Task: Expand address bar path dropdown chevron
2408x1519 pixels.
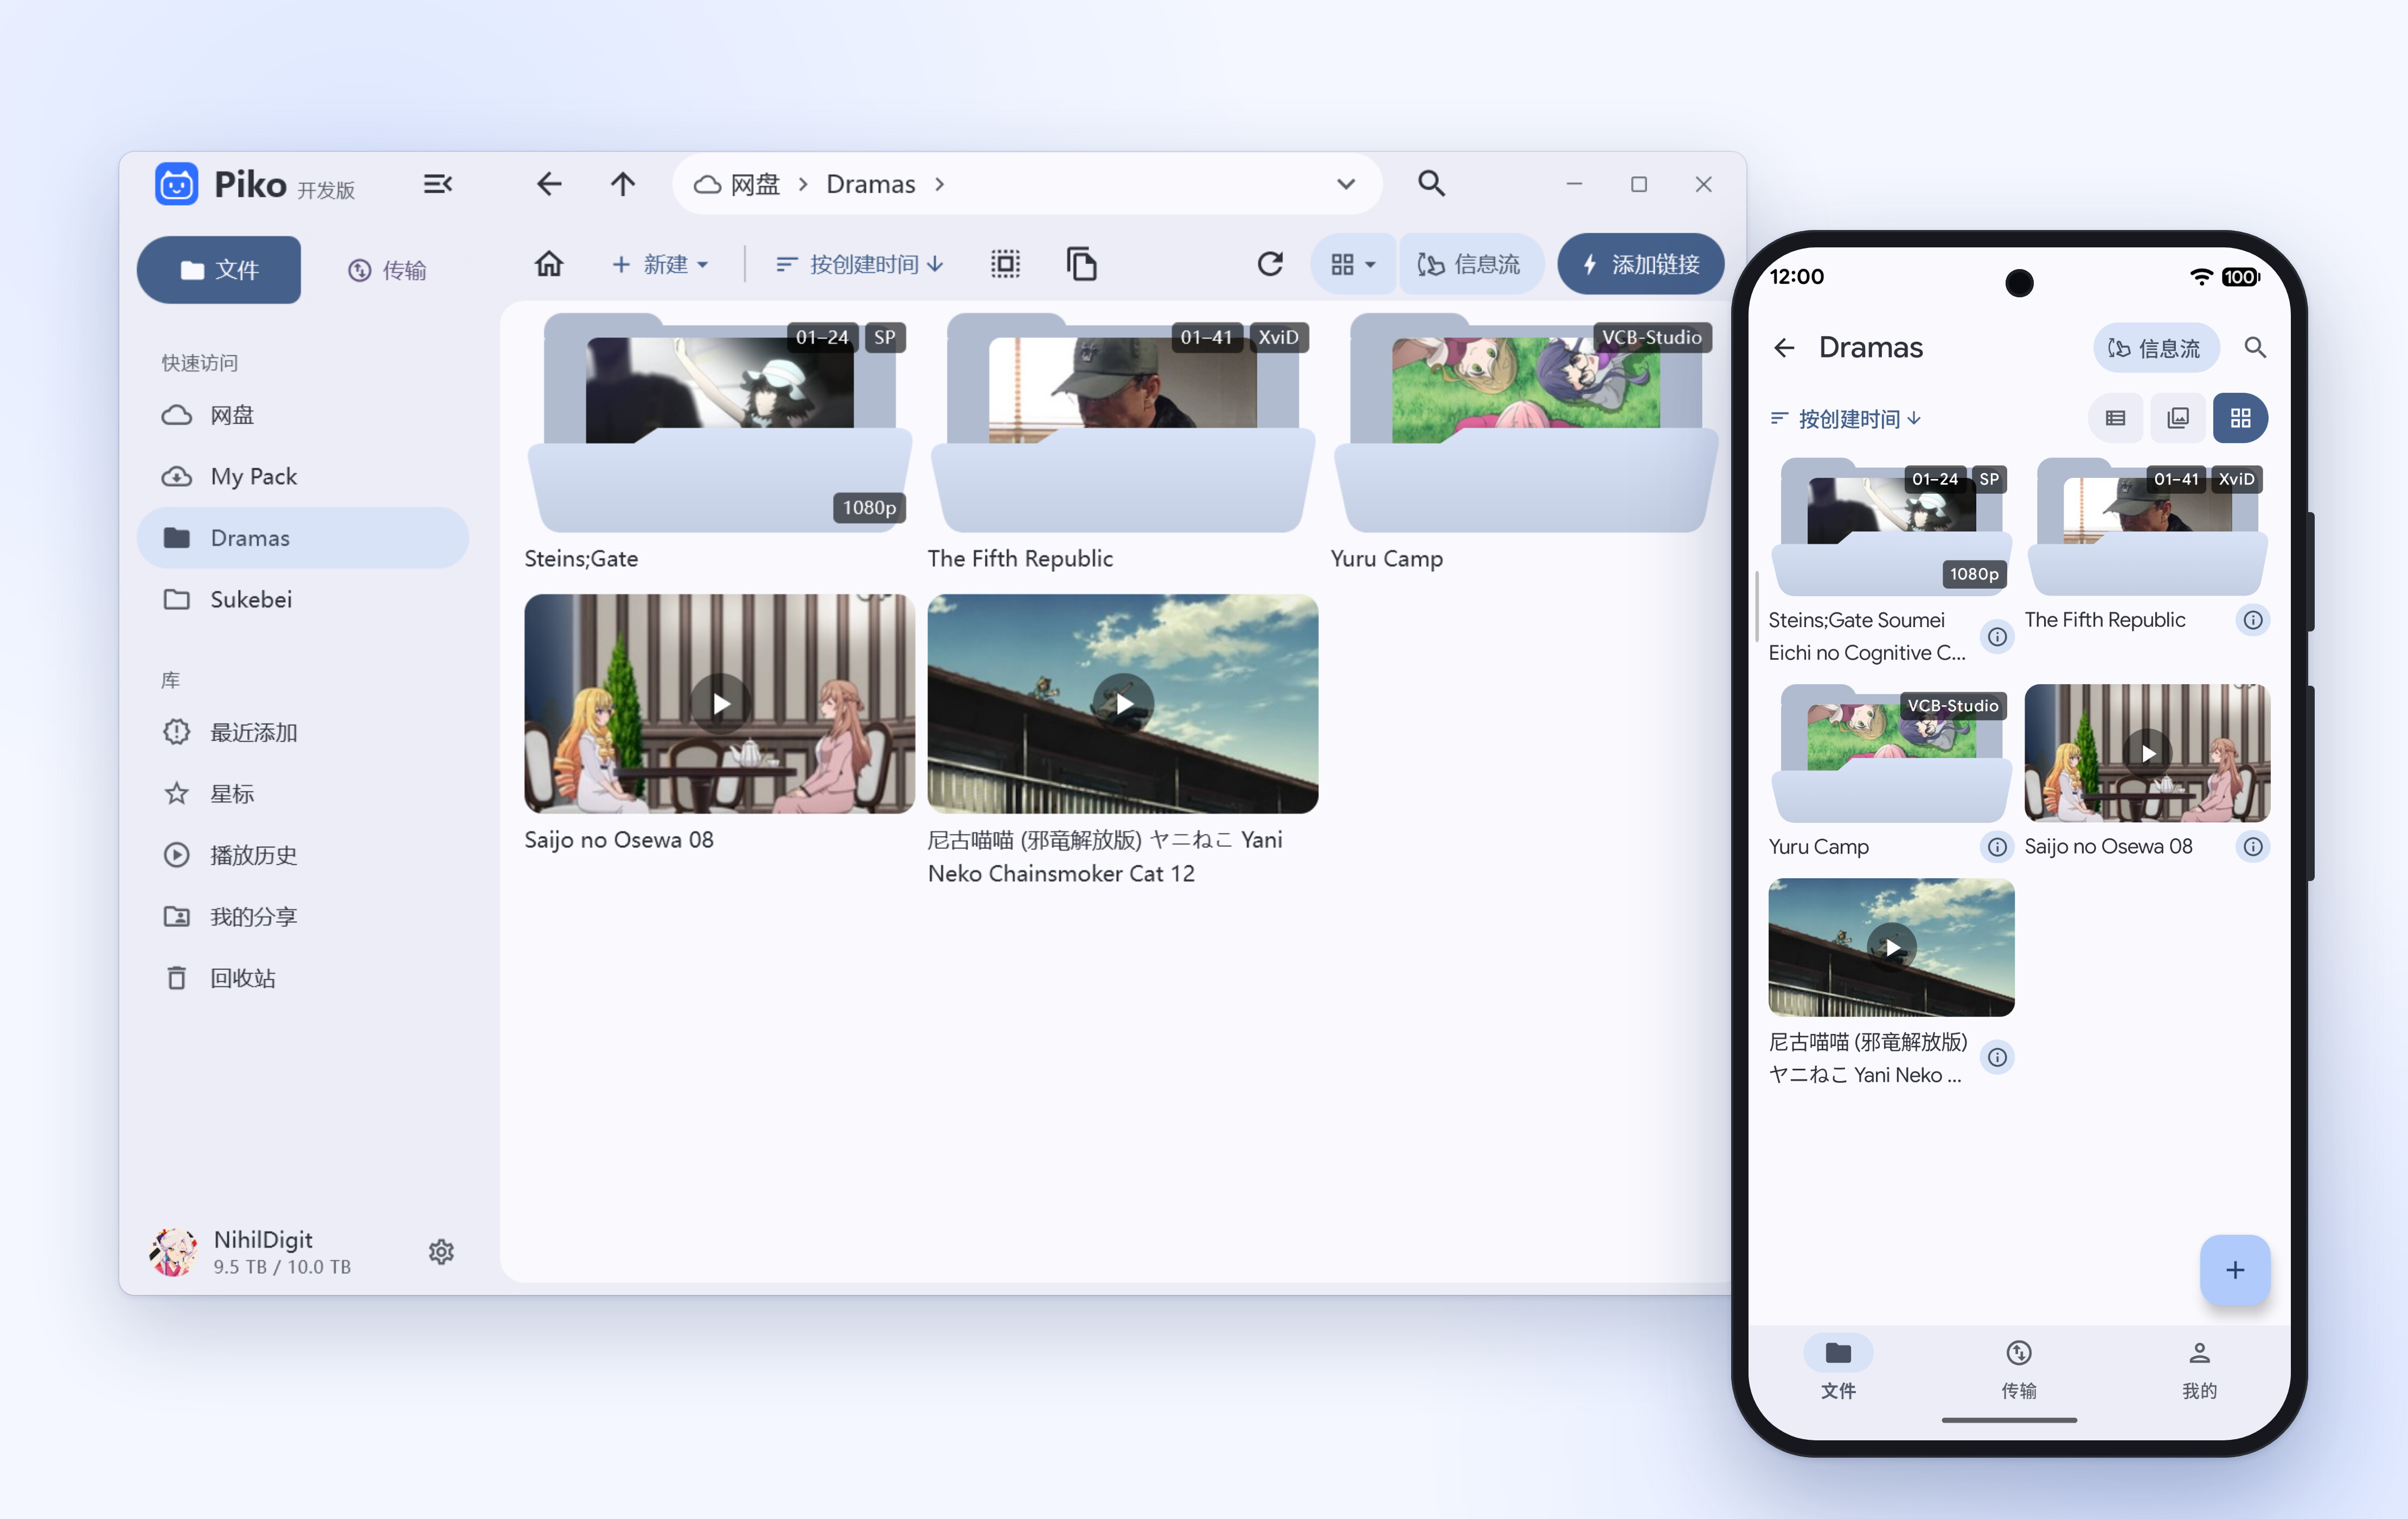Action: tap(1346, 184)
